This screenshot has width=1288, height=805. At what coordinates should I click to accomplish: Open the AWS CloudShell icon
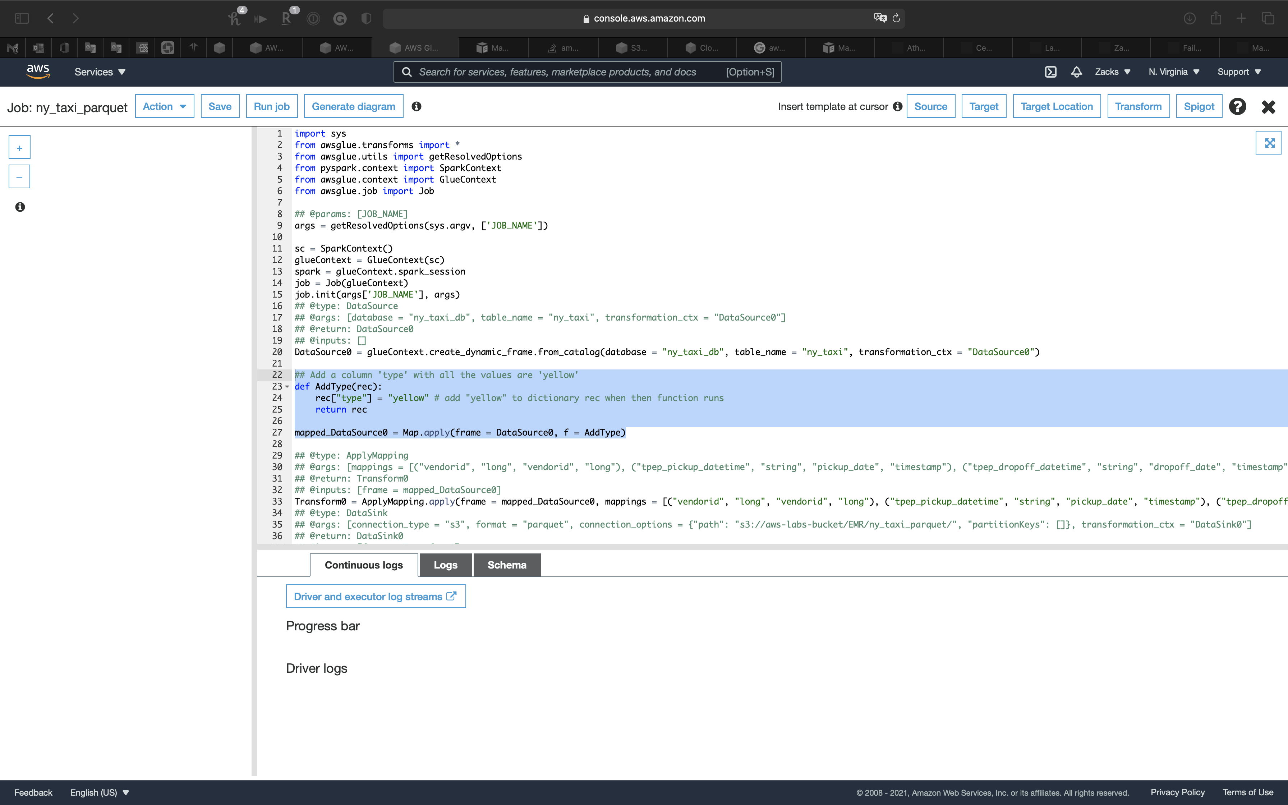1050,72
